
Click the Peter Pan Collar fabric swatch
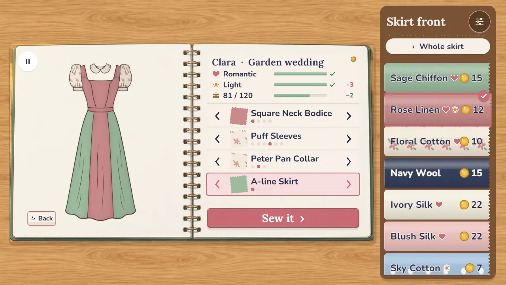239,161
